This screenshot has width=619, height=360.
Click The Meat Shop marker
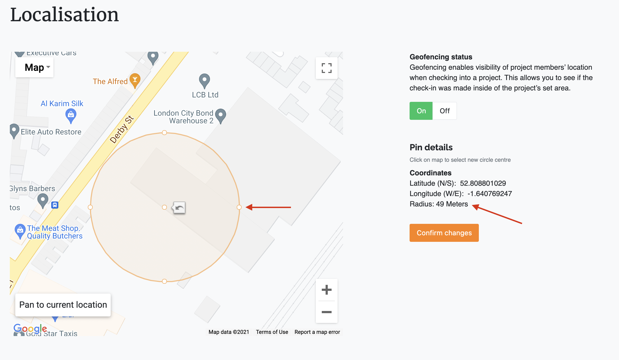point(20,231)
